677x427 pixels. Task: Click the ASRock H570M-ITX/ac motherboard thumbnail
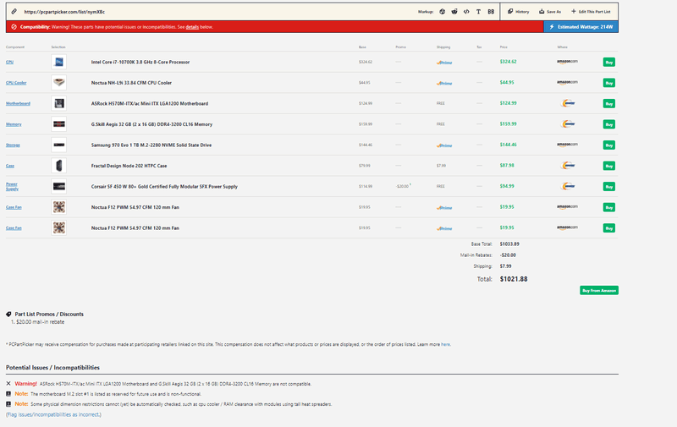click(x=58, y=103)
